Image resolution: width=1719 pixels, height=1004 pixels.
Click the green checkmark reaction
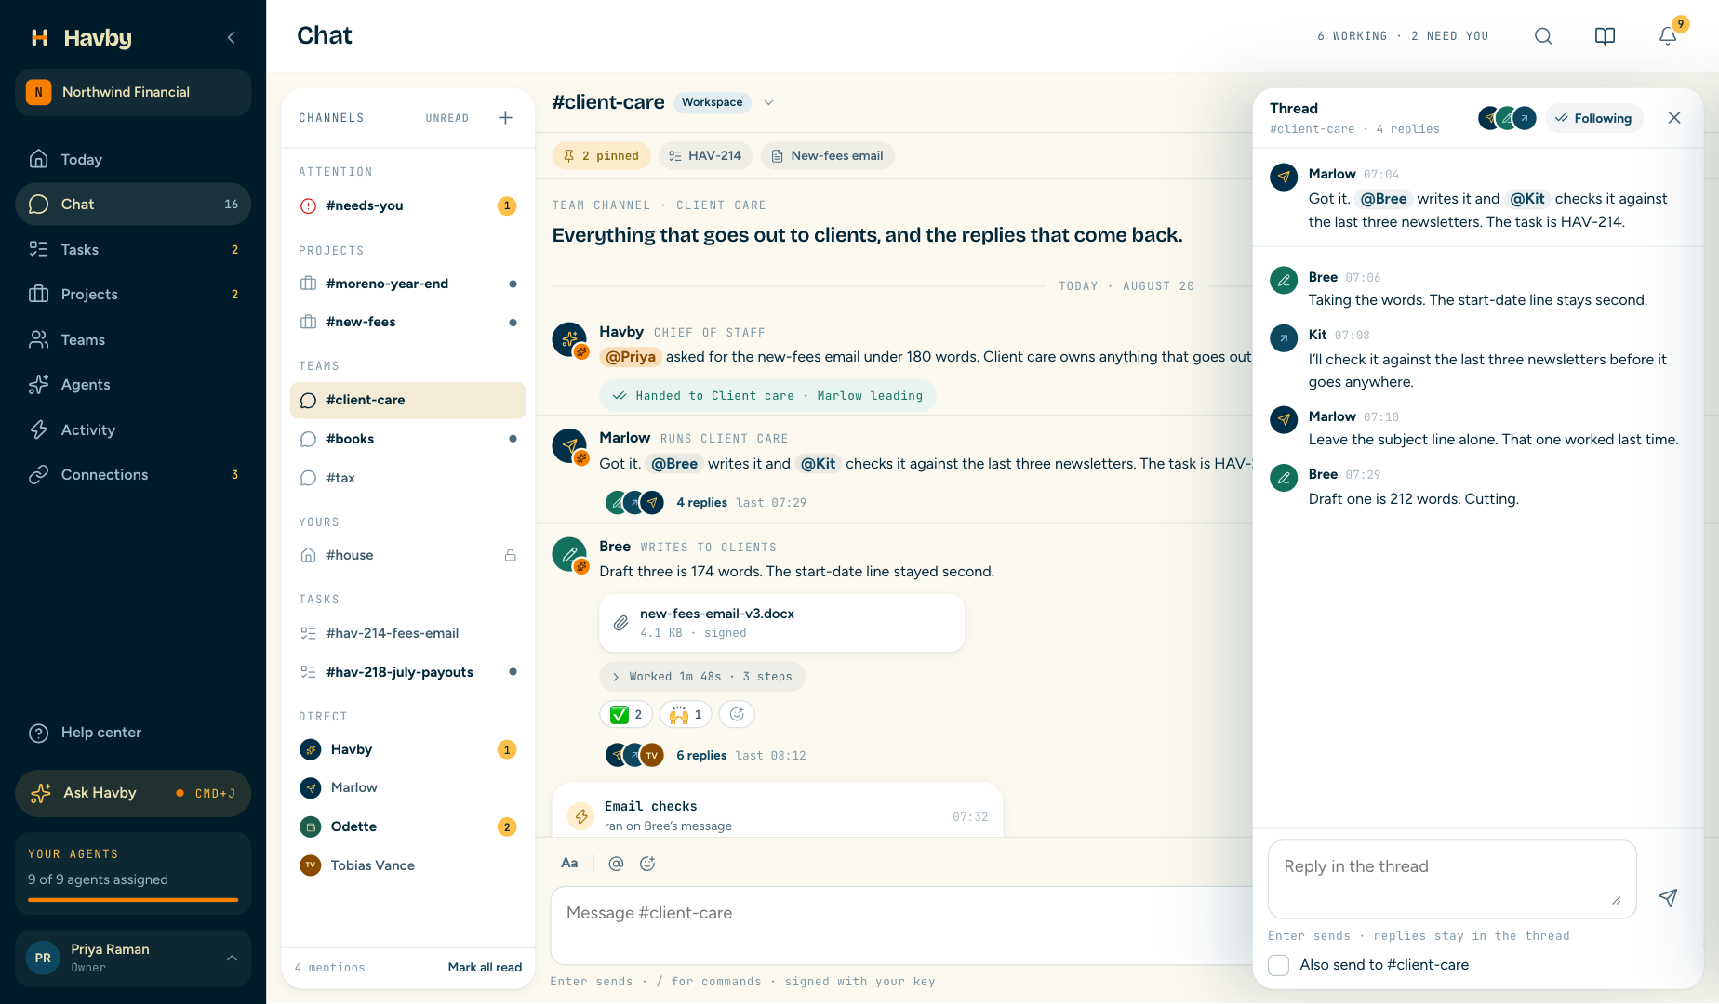point(626,714)
